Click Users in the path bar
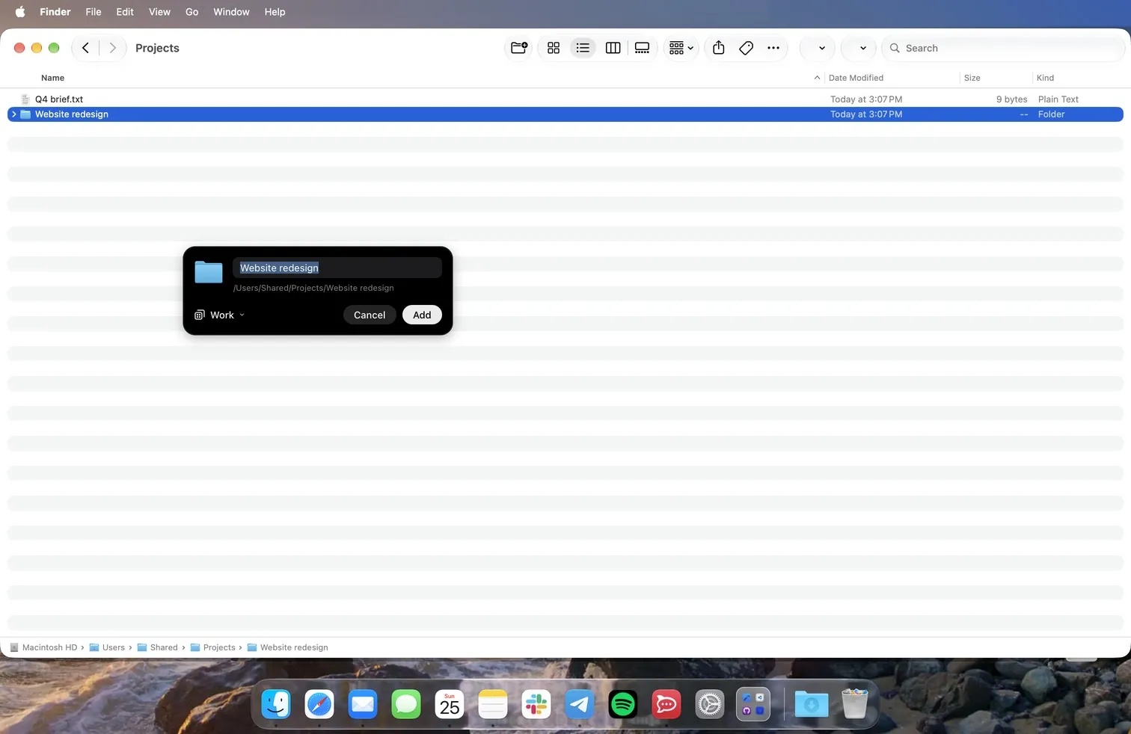Screen dimensions: 1131x734 107,647
